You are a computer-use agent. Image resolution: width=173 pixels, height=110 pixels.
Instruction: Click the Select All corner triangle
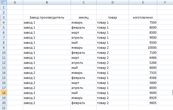4,2
